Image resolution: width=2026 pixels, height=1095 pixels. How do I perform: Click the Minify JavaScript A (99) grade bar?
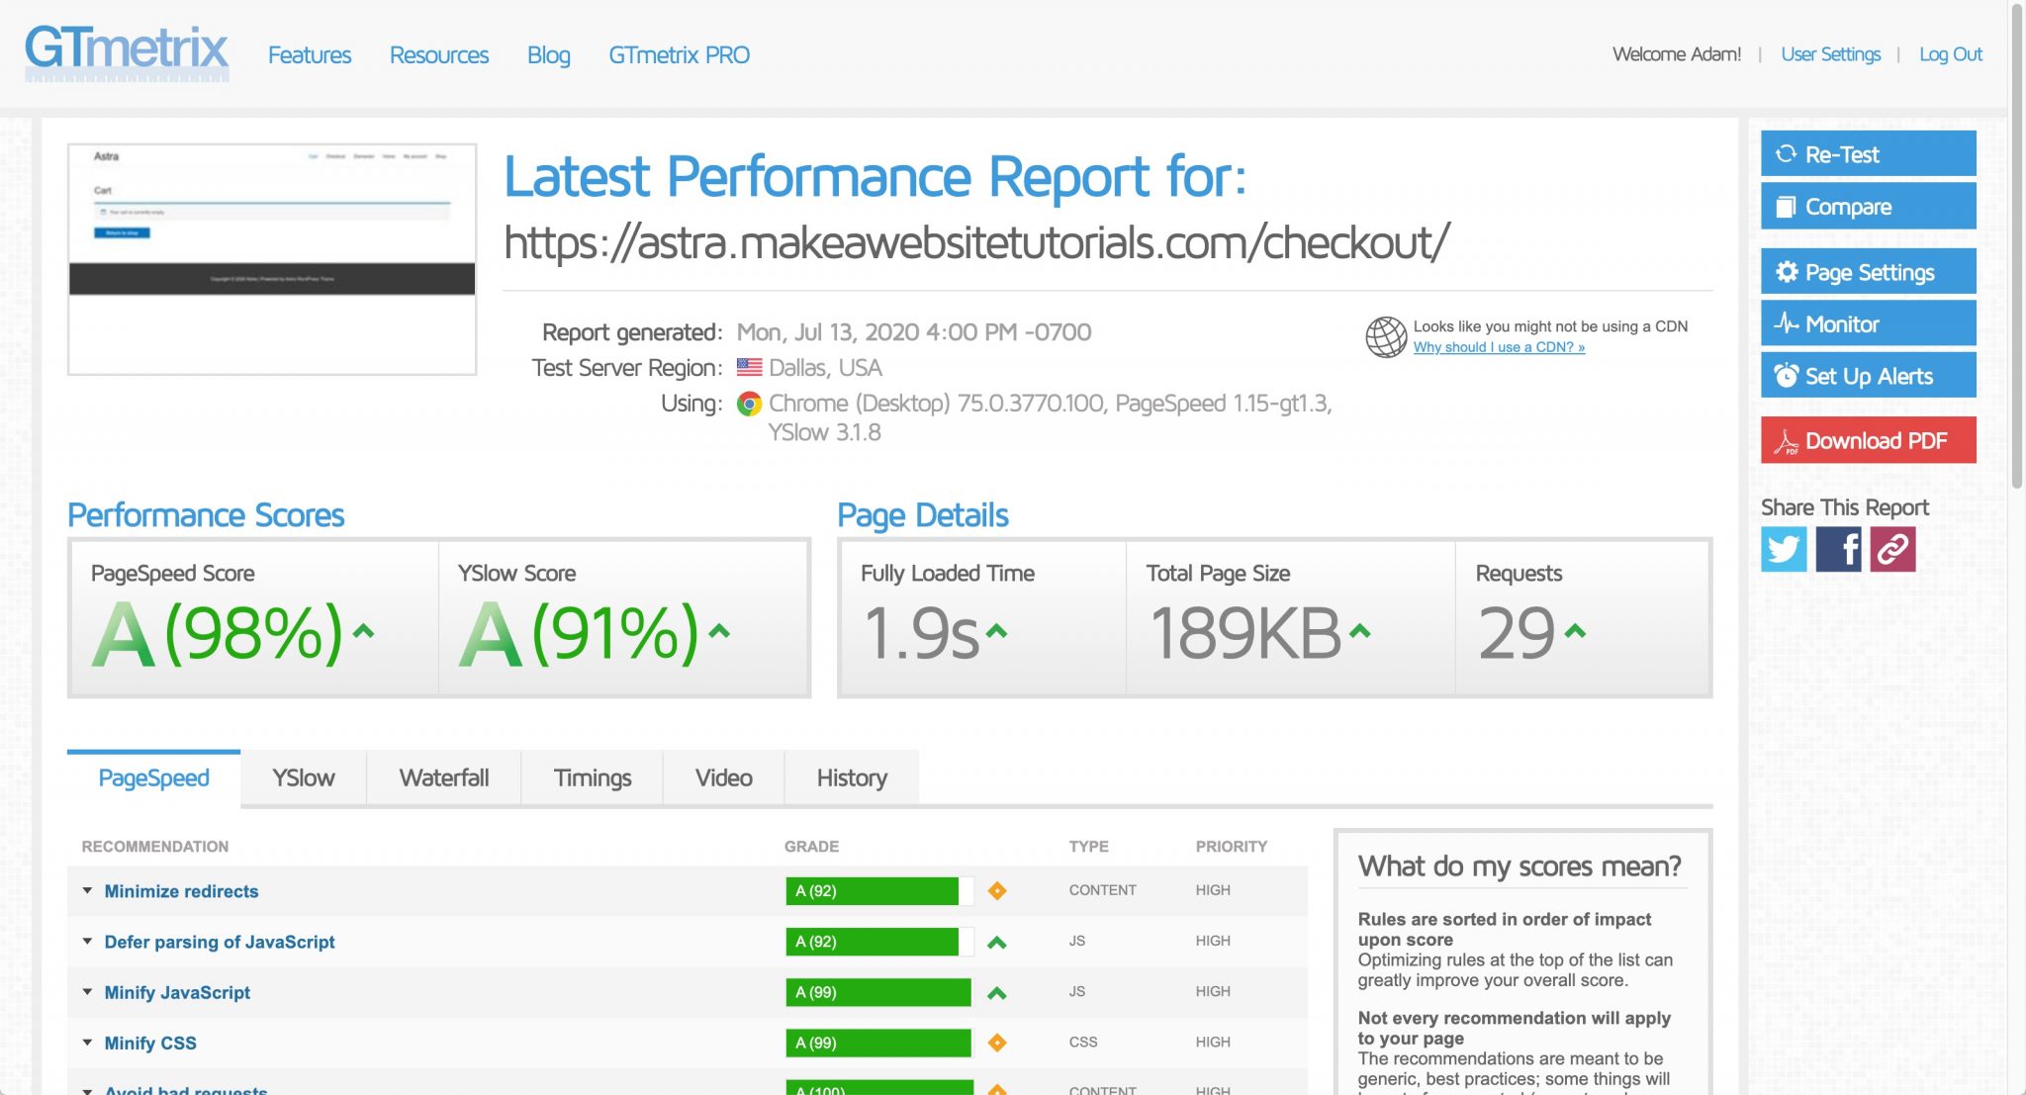tap(879, 992)
